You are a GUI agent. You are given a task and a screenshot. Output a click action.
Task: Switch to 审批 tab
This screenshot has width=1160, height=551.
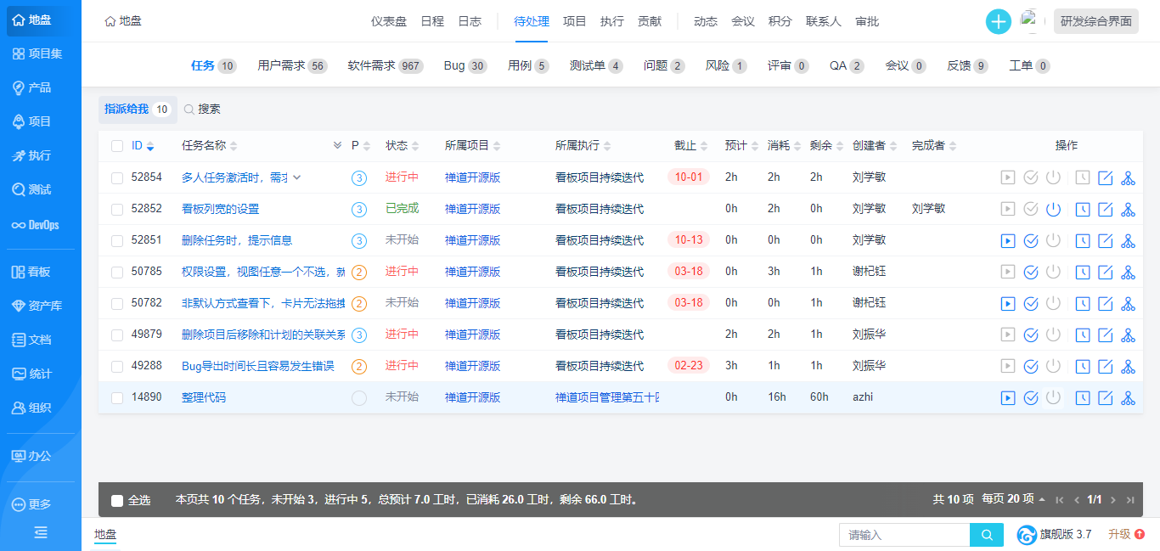click(867, 21)
